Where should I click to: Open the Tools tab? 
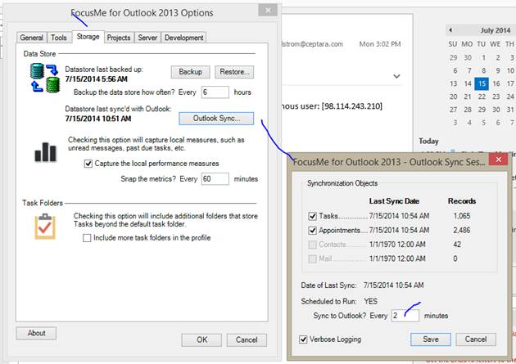coord(59,38)
